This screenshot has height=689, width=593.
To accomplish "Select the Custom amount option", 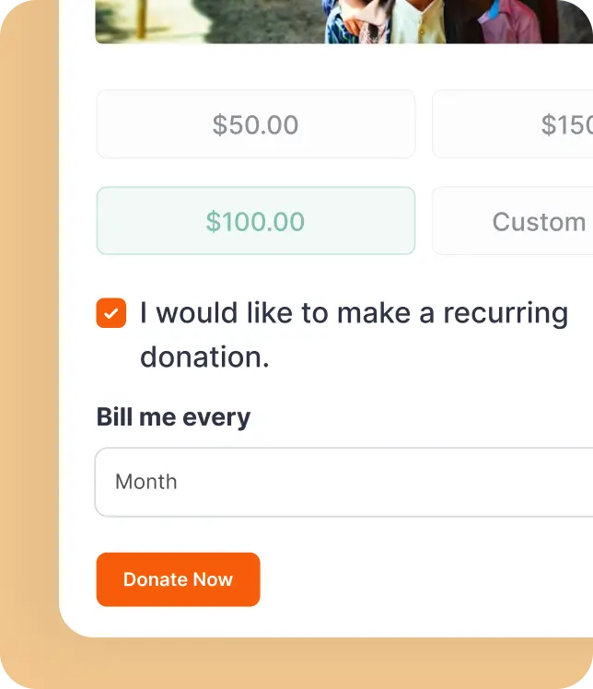I will (513, 220).
